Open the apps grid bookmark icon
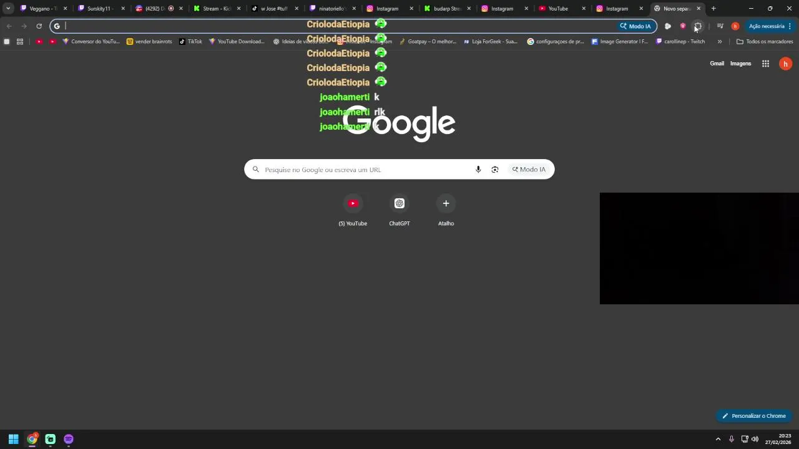This screenshot has width=799, height=449. click(x=20, y=42)
